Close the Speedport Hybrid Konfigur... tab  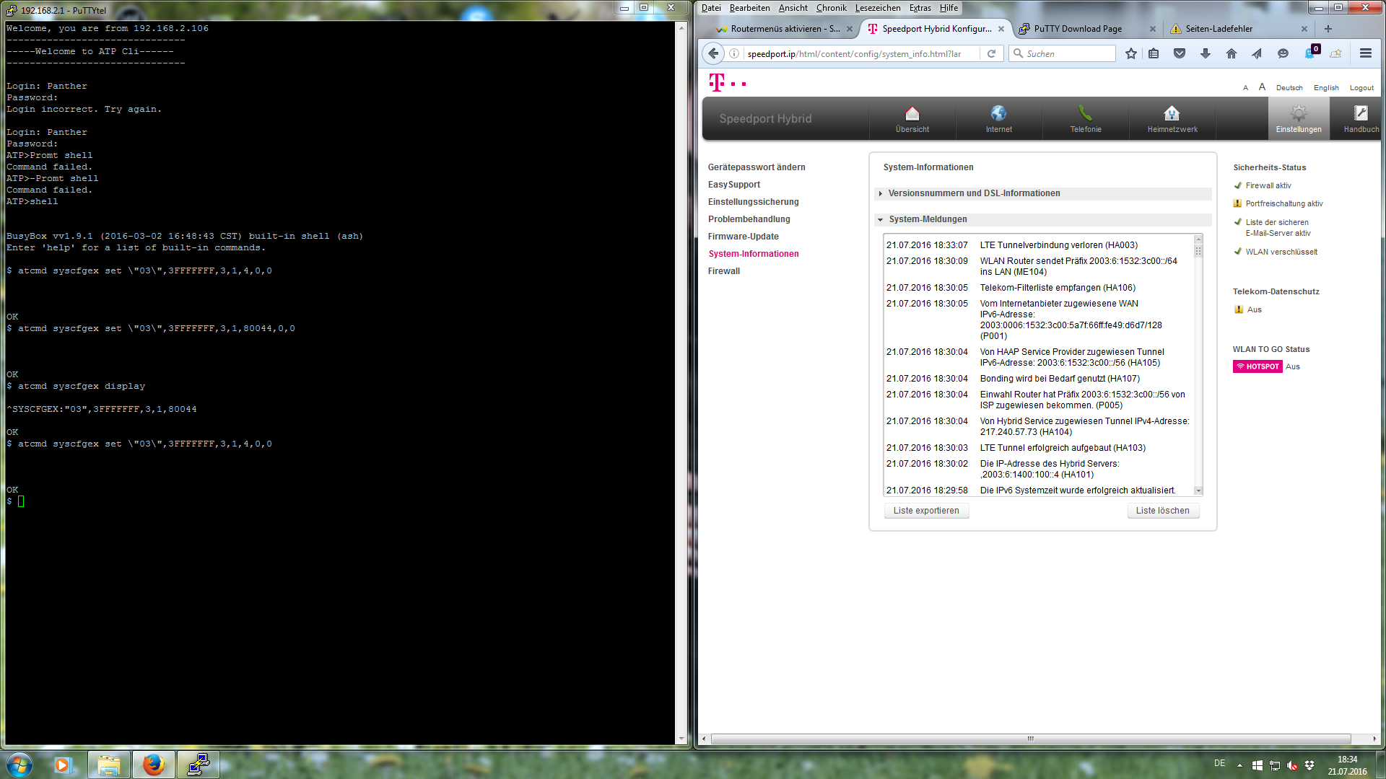1001,29
